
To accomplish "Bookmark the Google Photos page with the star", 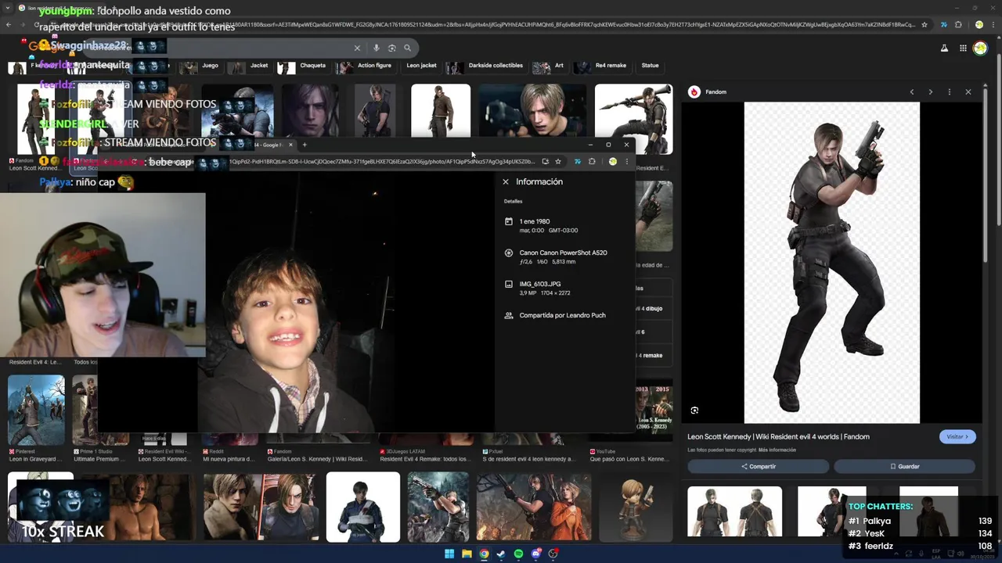I will pyautogui.click(x=558, y=162).
